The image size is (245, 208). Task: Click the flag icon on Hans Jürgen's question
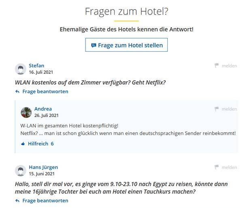click(x=217, y=167)
